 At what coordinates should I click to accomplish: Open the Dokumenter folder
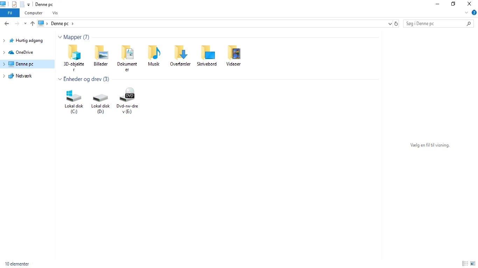(127, 58)
